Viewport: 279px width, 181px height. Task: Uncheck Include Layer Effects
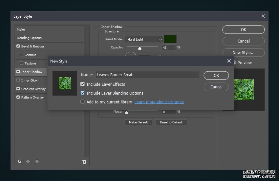[82, 84]
